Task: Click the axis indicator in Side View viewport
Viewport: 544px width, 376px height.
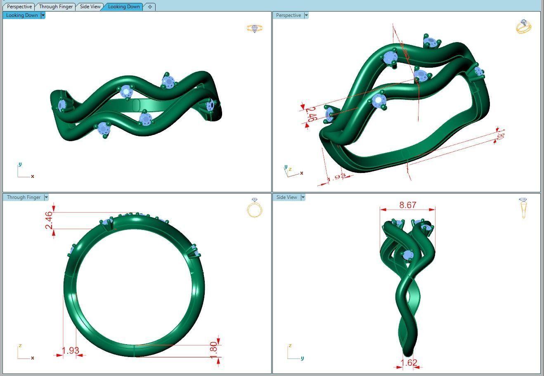Action: [295, 352]
